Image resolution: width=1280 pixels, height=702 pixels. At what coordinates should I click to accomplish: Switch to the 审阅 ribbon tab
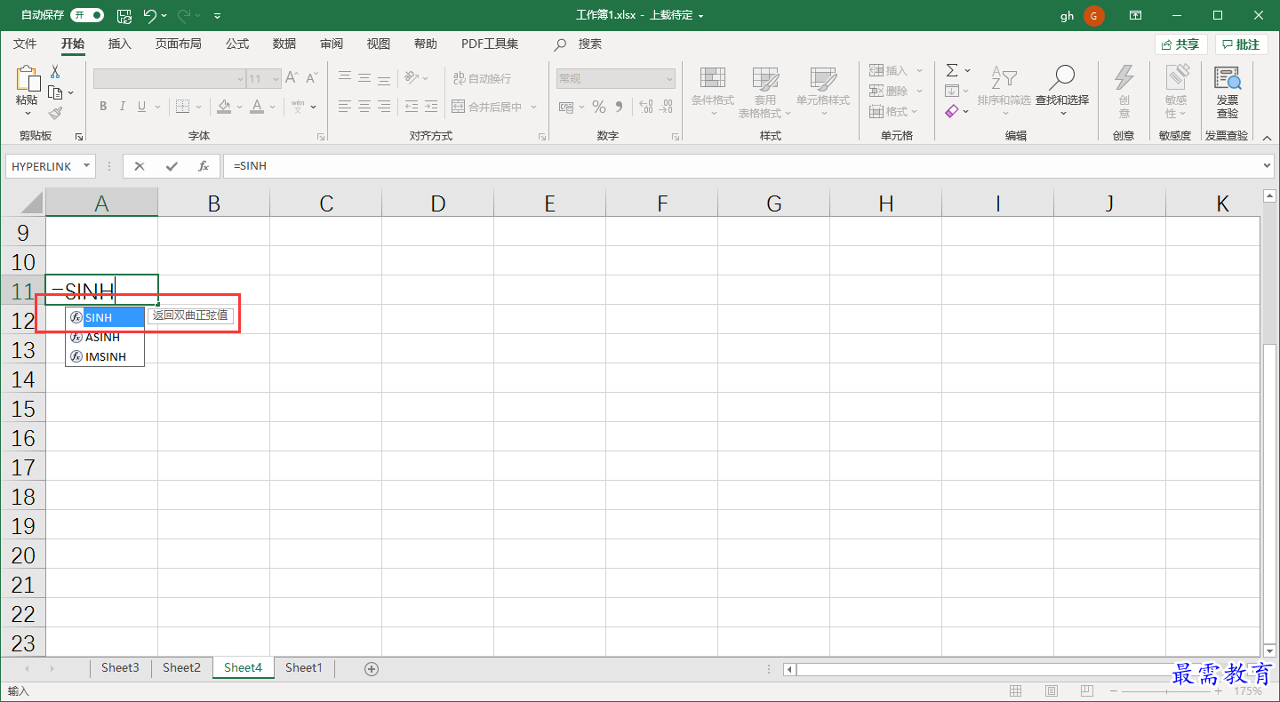point(332,44)
